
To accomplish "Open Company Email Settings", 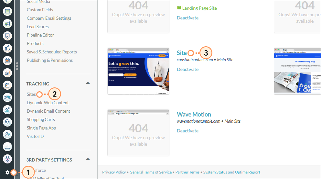I will click(x=49, y=18).
